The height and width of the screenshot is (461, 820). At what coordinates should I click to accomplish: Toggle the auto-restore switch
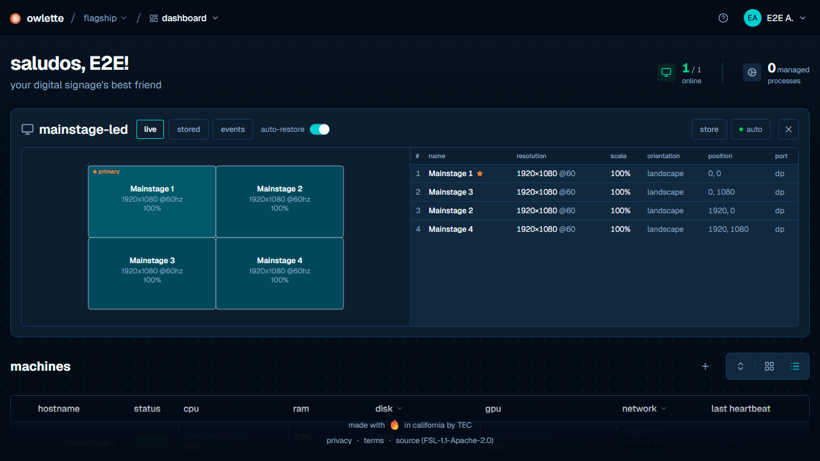point(320,129)
